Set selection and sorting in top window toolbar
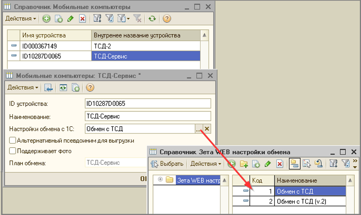The image size is (361, 215). pos(97,19)
